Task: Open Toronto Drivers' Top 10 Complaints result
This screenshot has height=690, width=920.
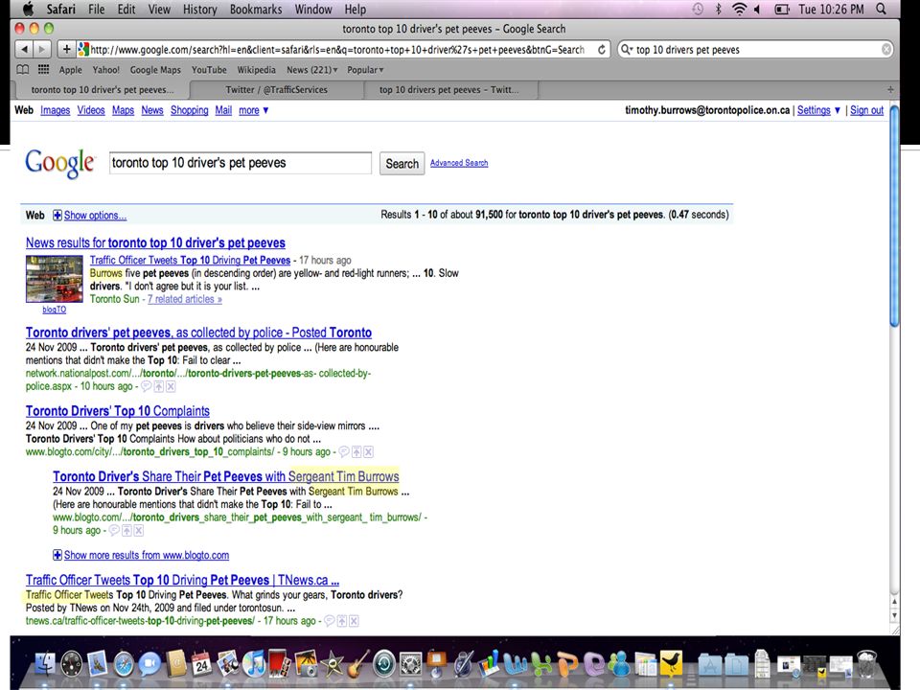Action: tap(117, 411)
